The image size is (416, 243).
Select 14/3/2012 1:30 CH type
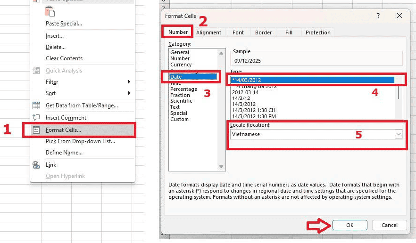tap(254, 110)
